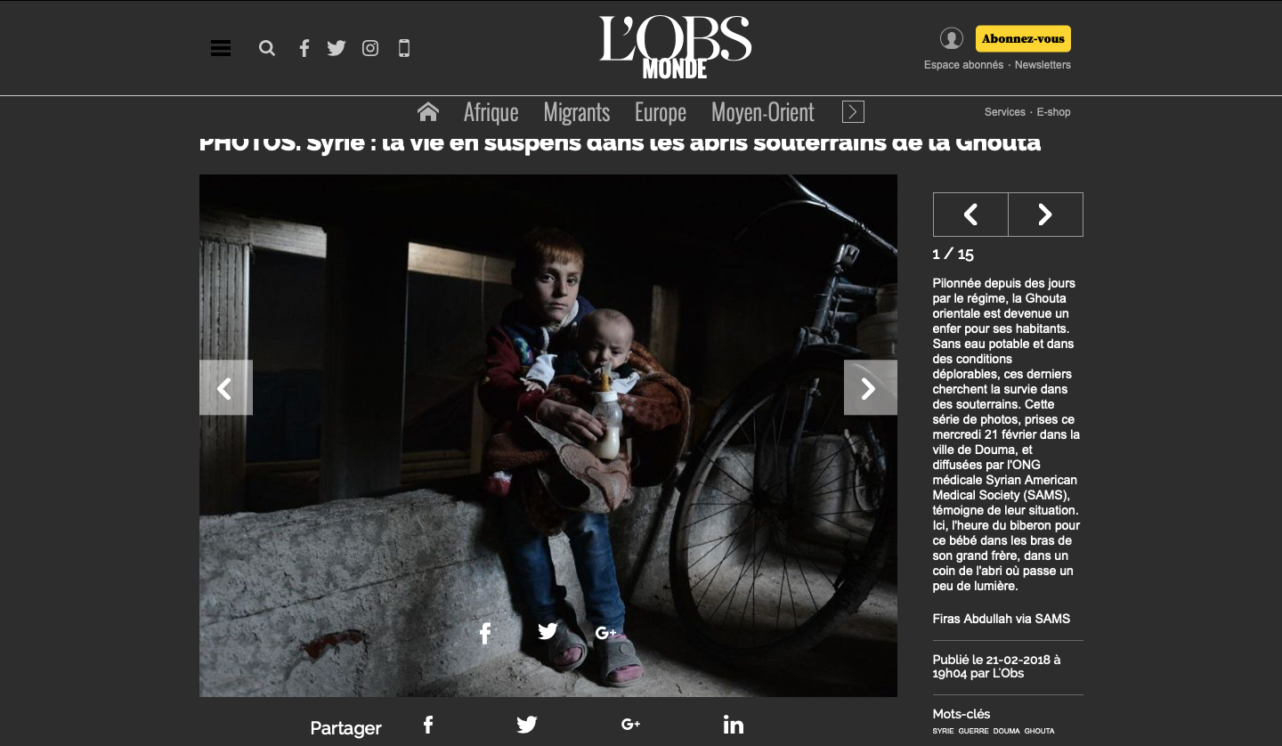Open the user account profile icon
This screenshot has height=746, width=1282.
(952, 38)
